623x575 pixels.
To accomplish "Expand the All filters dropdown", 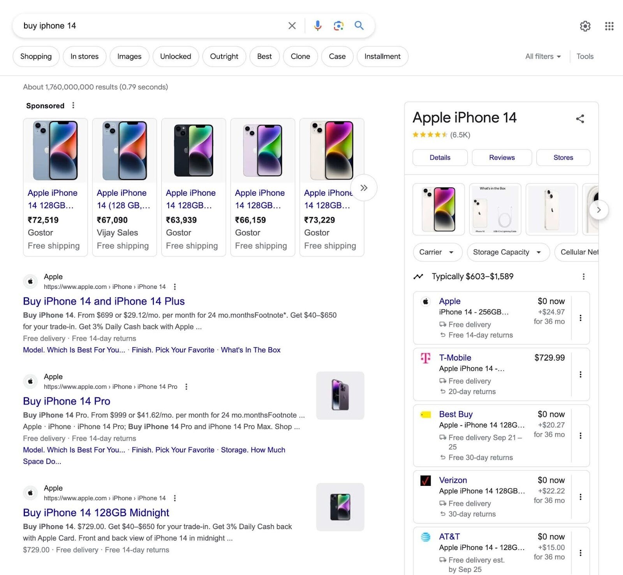I will tap(543, 56).
